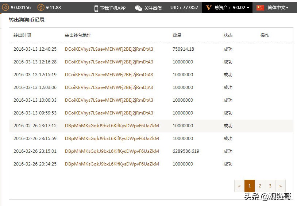
Task: Click 成功 status in the 20:34:25 row
Action: click(x=228, y=164)
